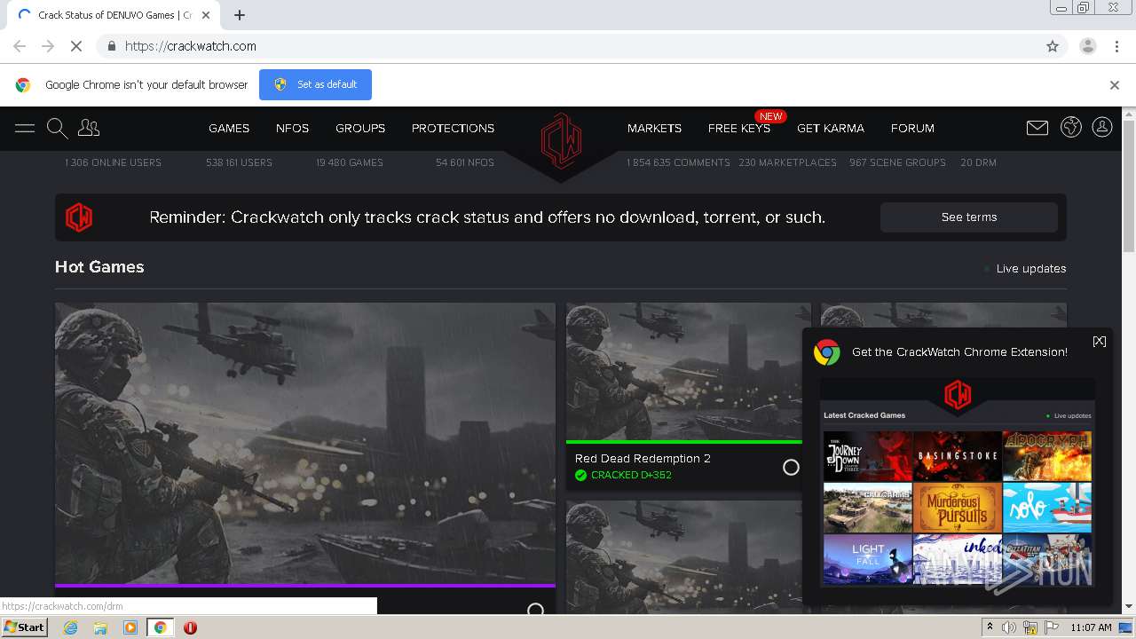Open Chrome three-dot menu

pos(1116,46)
